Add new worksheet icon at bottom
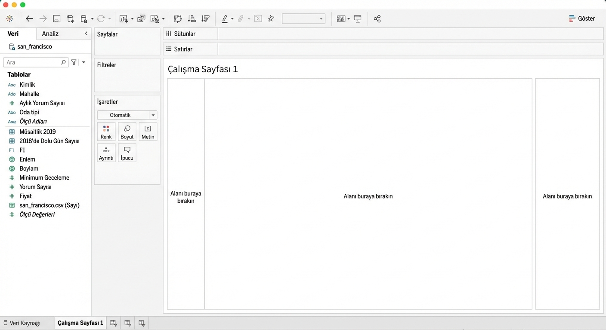 [114, 323]
